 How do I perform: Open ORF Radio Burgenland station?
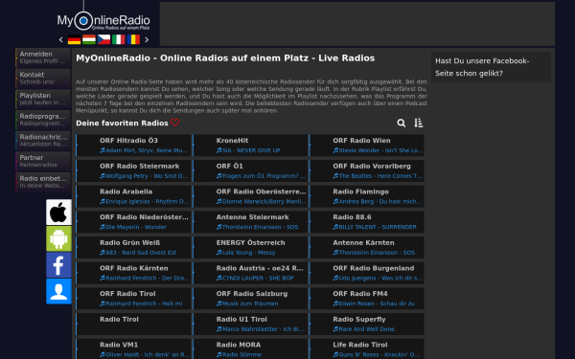pyautogui.click(x=367, y=273)
